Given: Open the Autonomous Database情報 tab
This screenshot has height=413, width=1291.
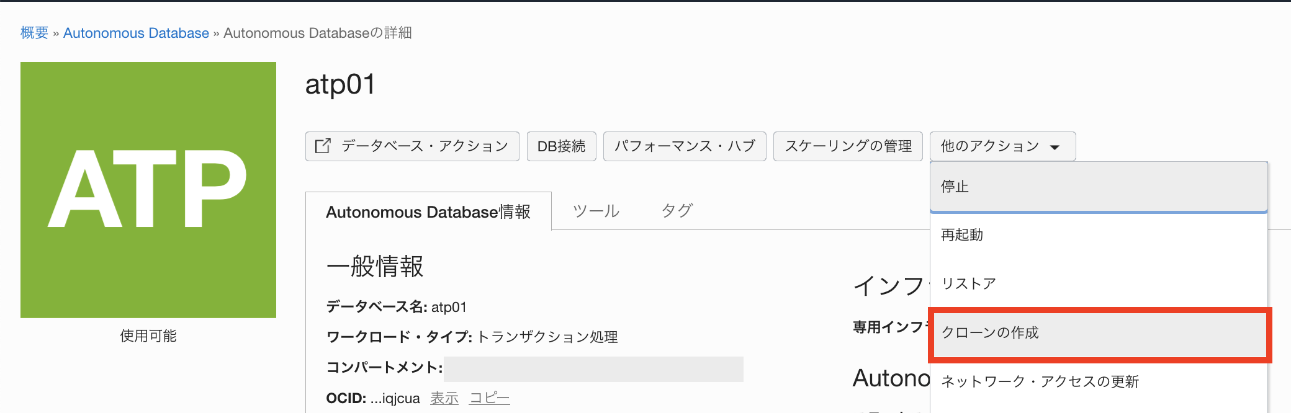Looking at the screenshot, I should [x=428, y=212].
